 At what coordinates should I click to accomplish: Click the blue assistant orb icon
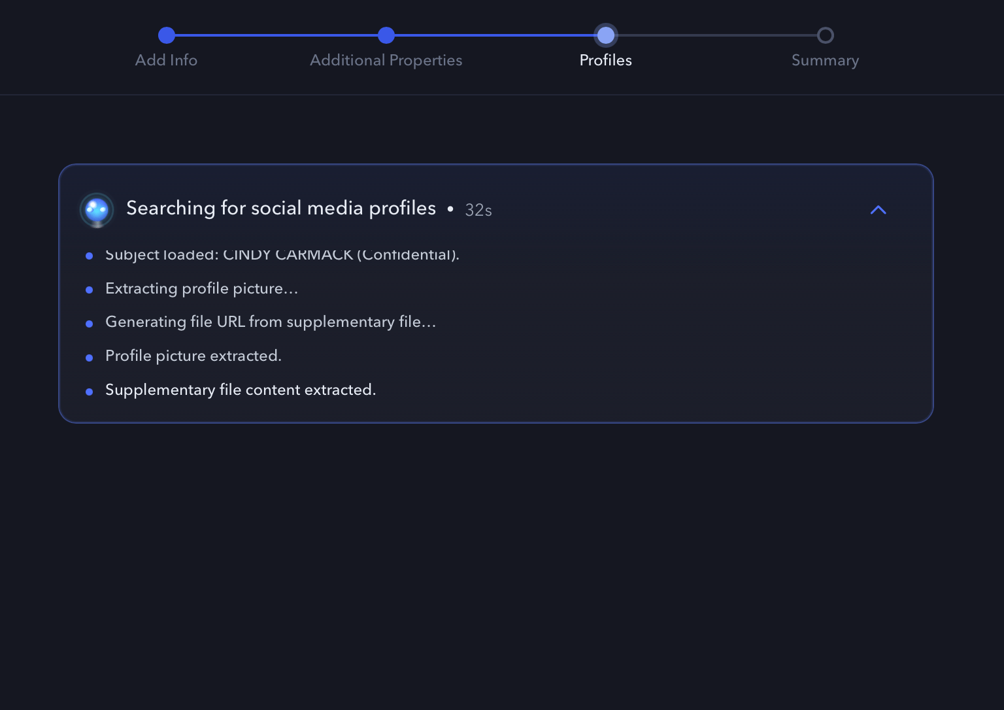(x=97, y=210)
